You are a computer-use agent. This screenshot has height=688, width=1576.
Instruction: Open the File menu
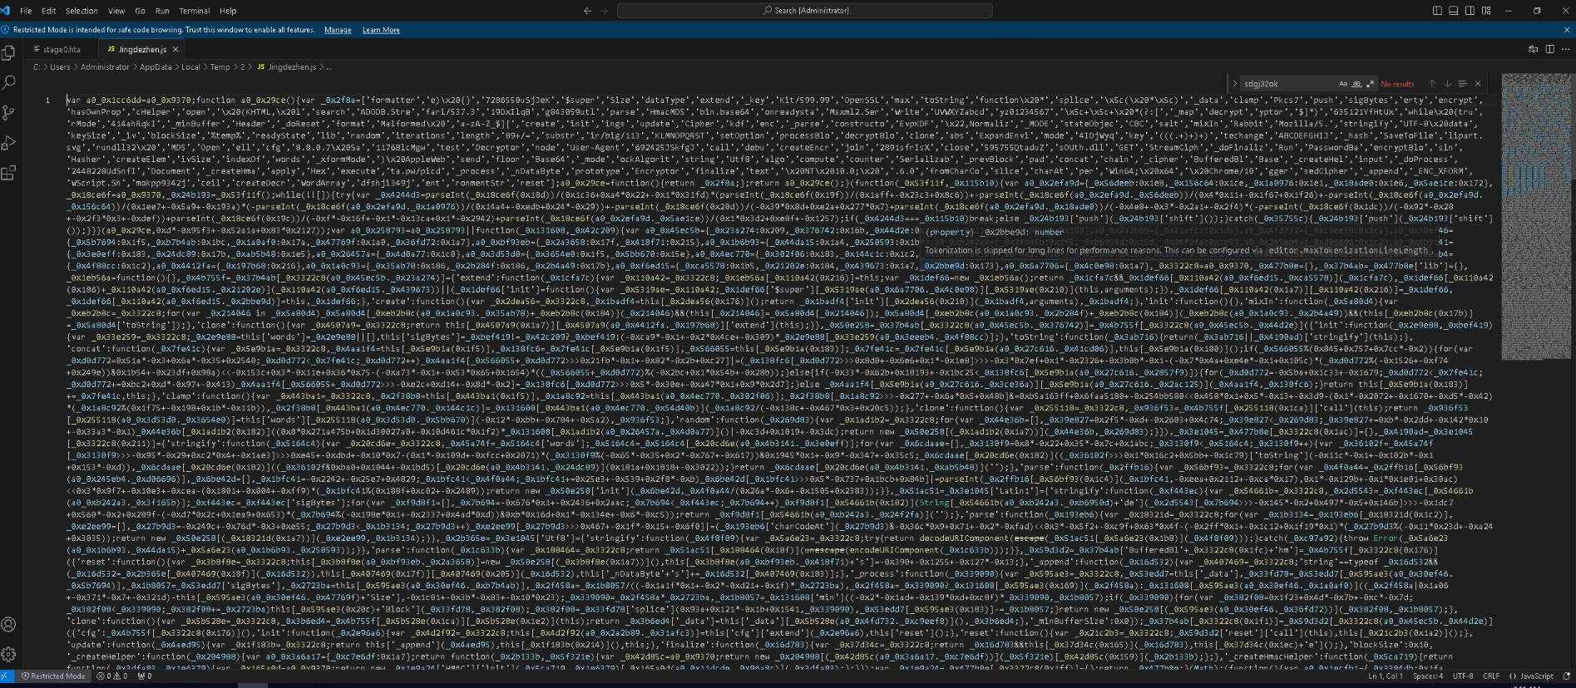[x=26, y=11]
